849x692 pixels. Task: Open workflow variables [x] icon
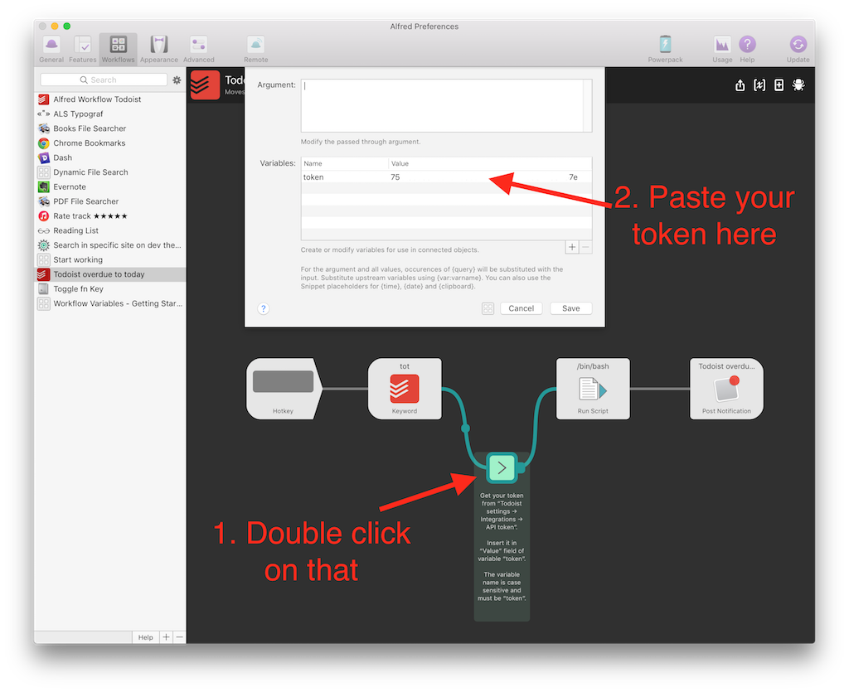point(759,85)
